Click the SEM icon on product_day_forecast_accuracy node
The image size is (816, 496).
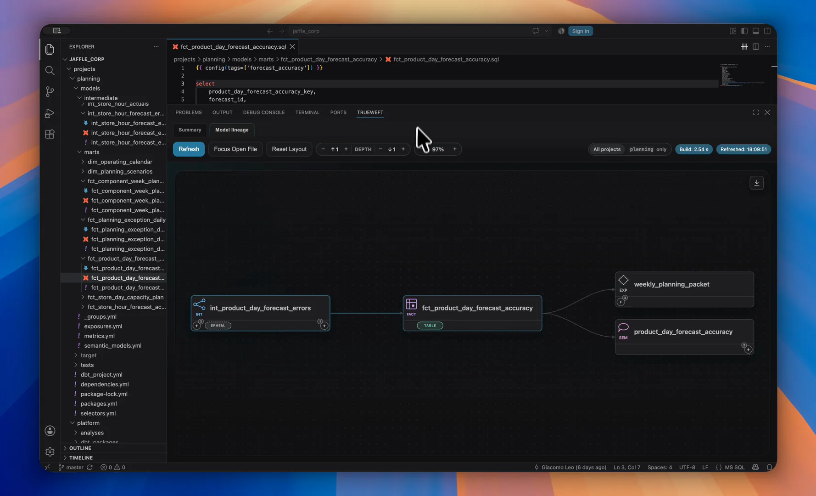pos(623,327)
